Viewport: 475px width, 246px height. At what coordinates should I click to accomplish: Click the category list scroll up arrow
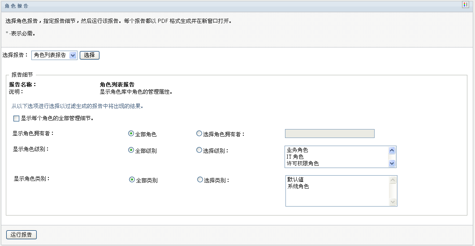coord(393,180)
